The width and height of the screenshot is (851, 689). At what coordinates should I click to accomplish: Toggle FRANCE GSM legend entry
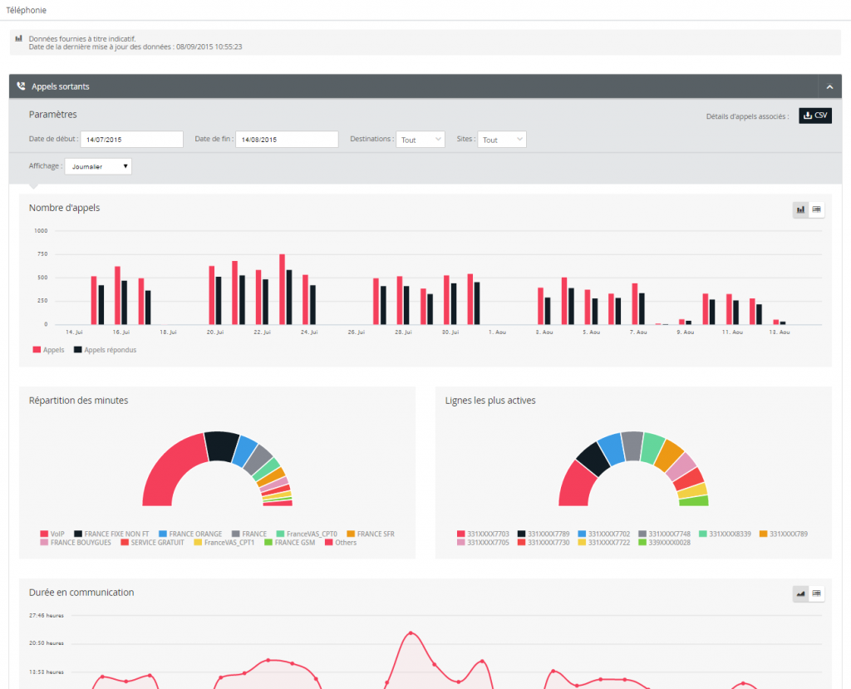[x=290, y=543]
